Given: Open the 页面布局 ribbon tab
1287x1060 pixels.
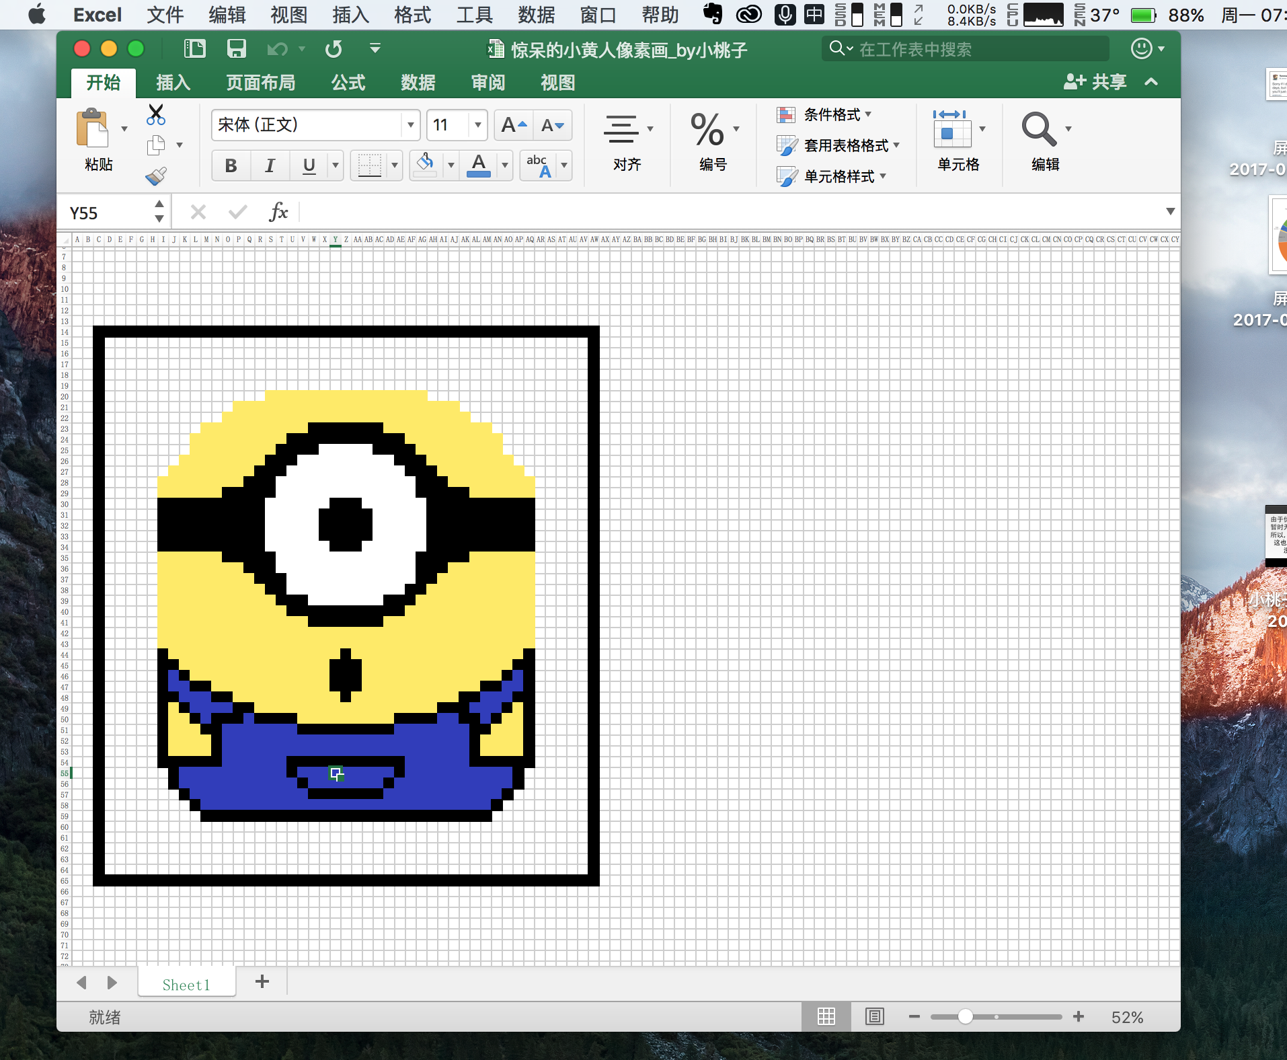Looking at the screenshot, I should (261, 83).
